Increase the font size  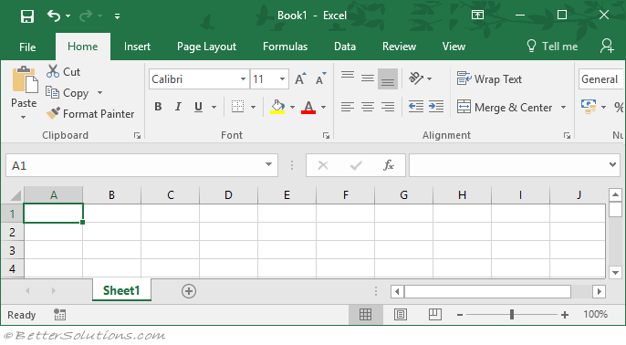click(300, 79)
